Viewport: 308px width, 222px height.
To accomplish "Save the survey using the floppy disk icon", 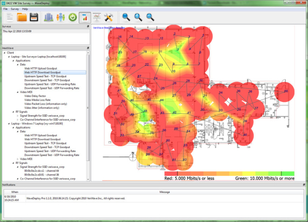I will pos(34,17).
